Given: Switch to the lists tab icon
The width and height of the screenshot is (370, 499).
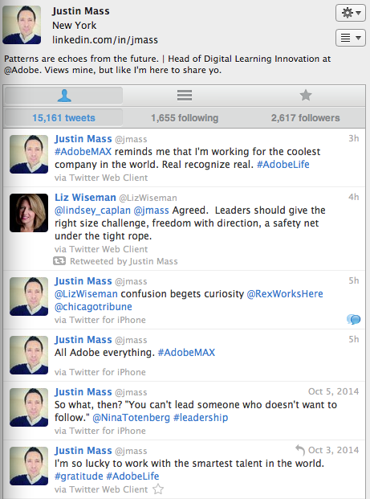Looking at the screenshot, I should coord(185,95).
